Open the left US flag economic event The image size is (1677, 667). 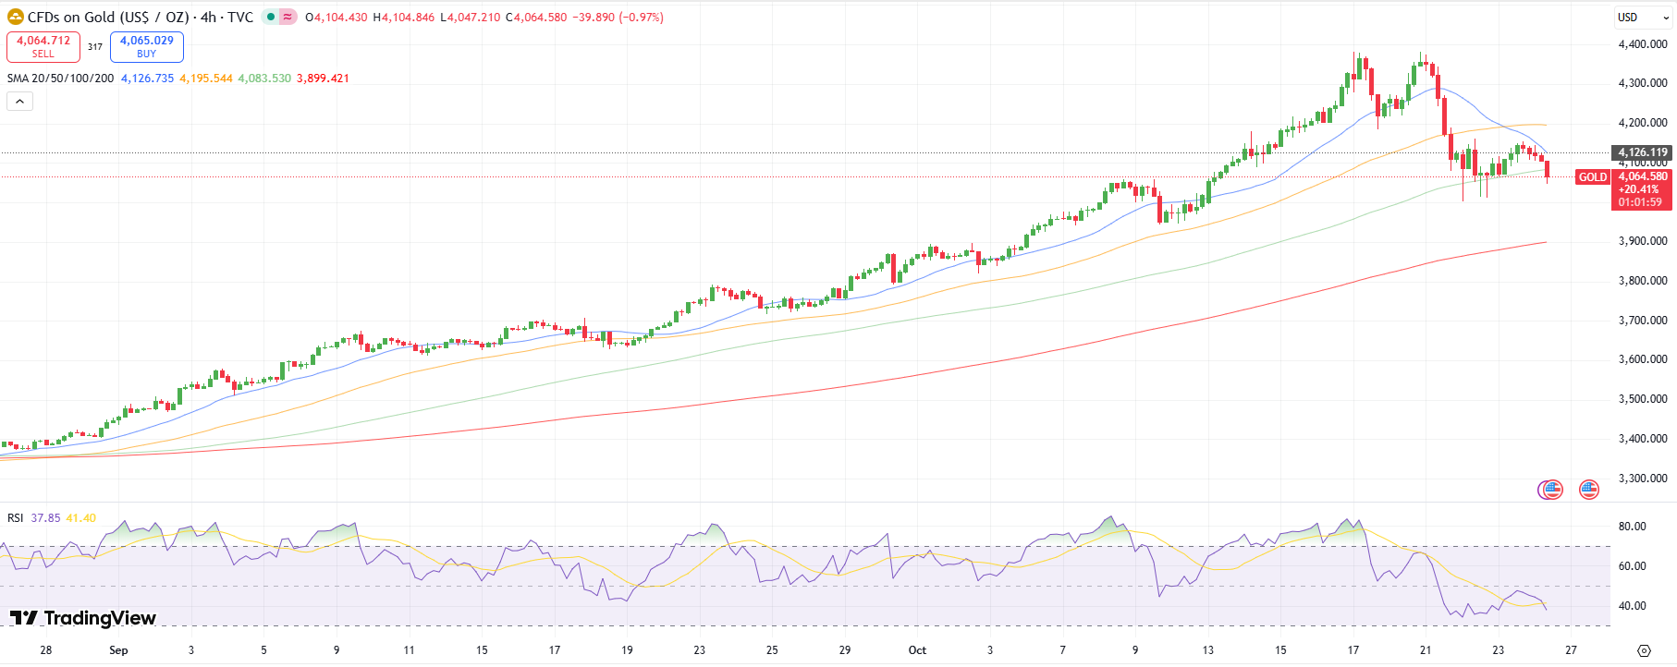[1551, 490]
